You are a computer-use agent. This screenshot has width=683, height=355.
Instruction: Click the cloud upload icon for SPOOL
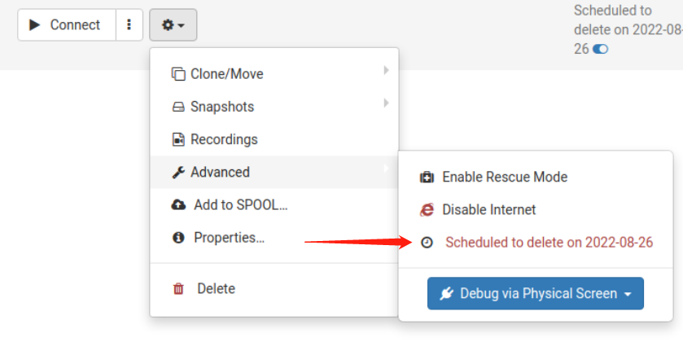click(178, 204)
